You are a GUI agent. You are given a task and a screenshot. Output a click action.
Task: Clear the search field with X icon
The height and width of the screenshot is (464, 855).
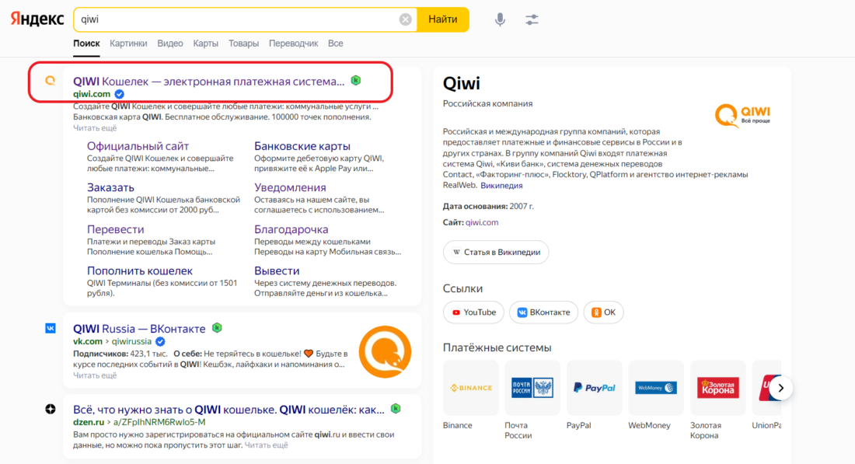pos(406,19)
